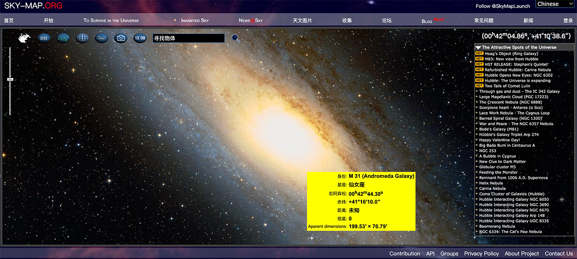Screen dimensions: 577x259
Task: Click the Groups footer link
Action: tap(450, 254)
